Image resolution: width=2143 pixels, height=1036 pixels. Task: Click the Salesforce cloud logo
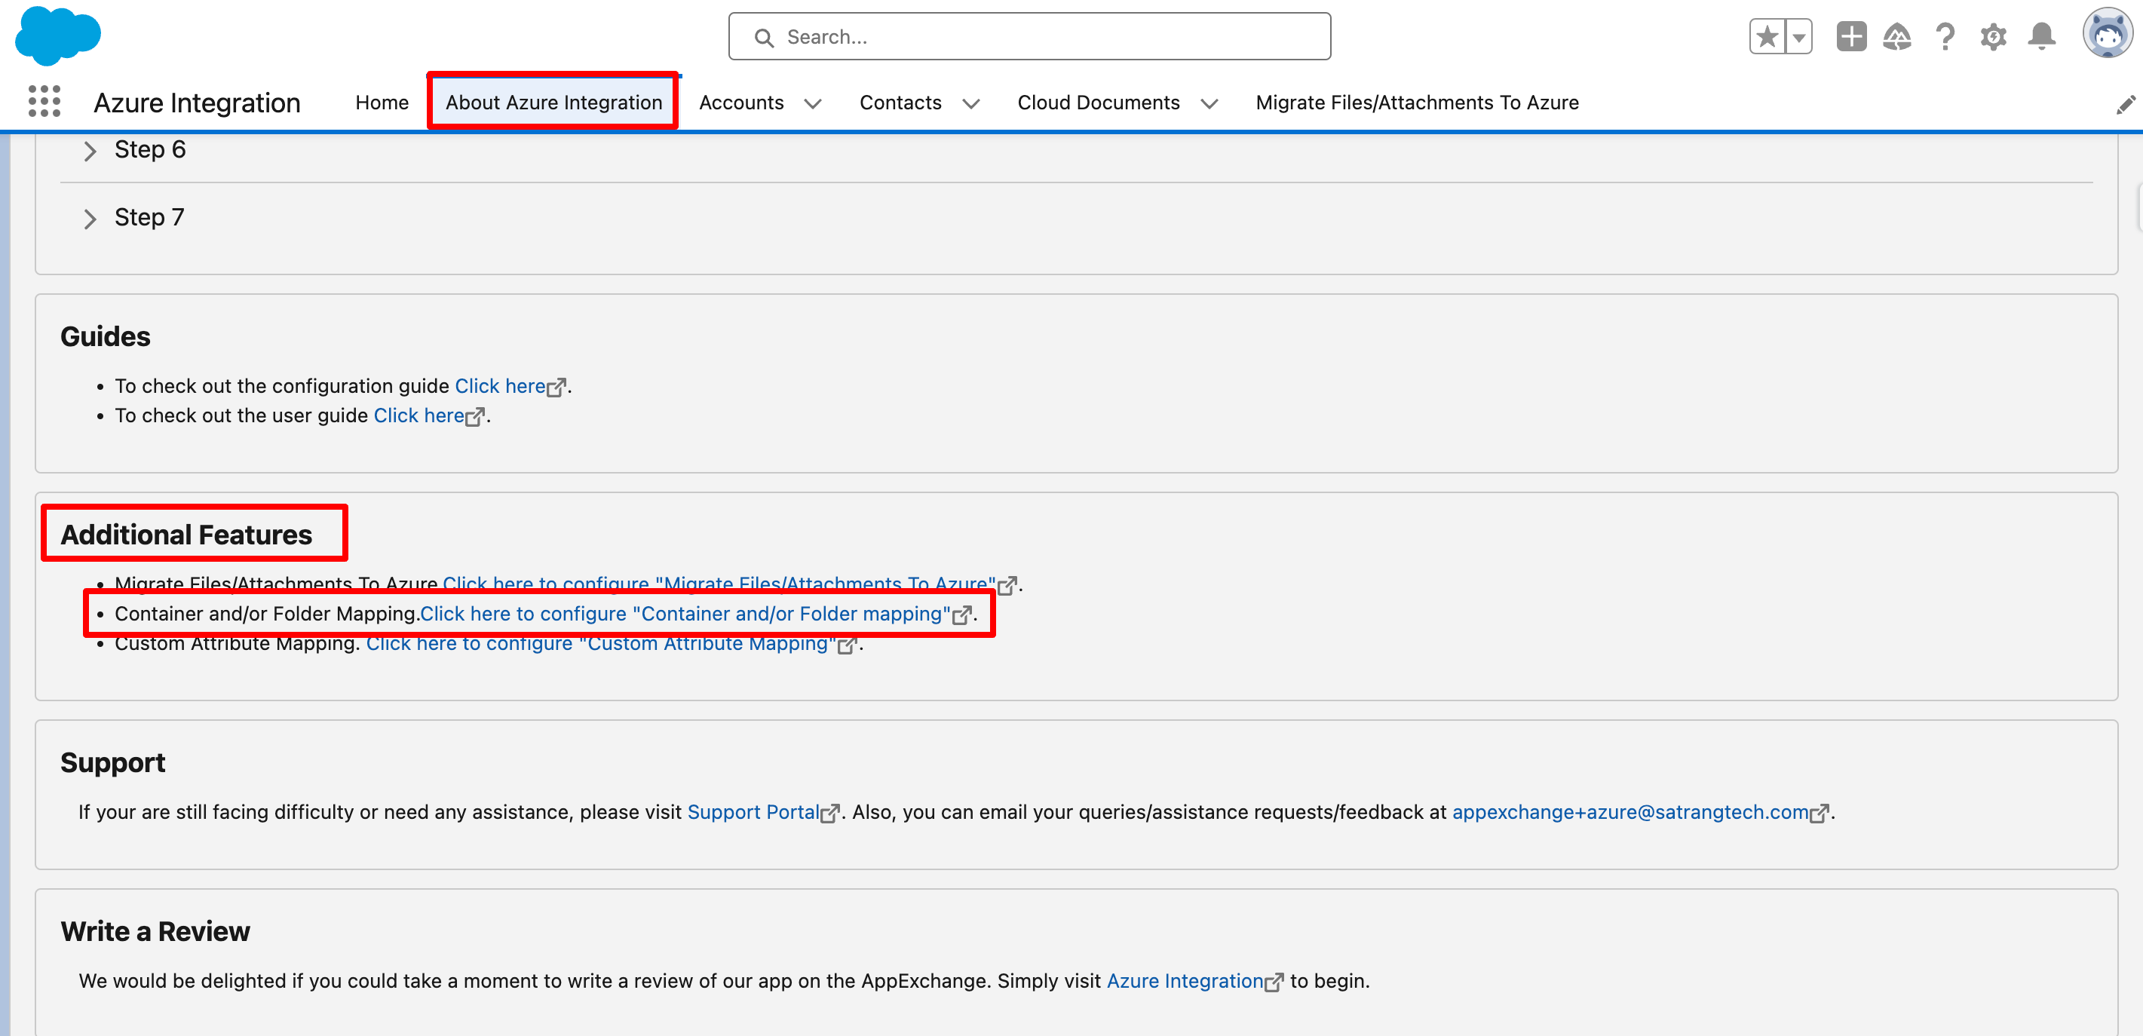57,35
